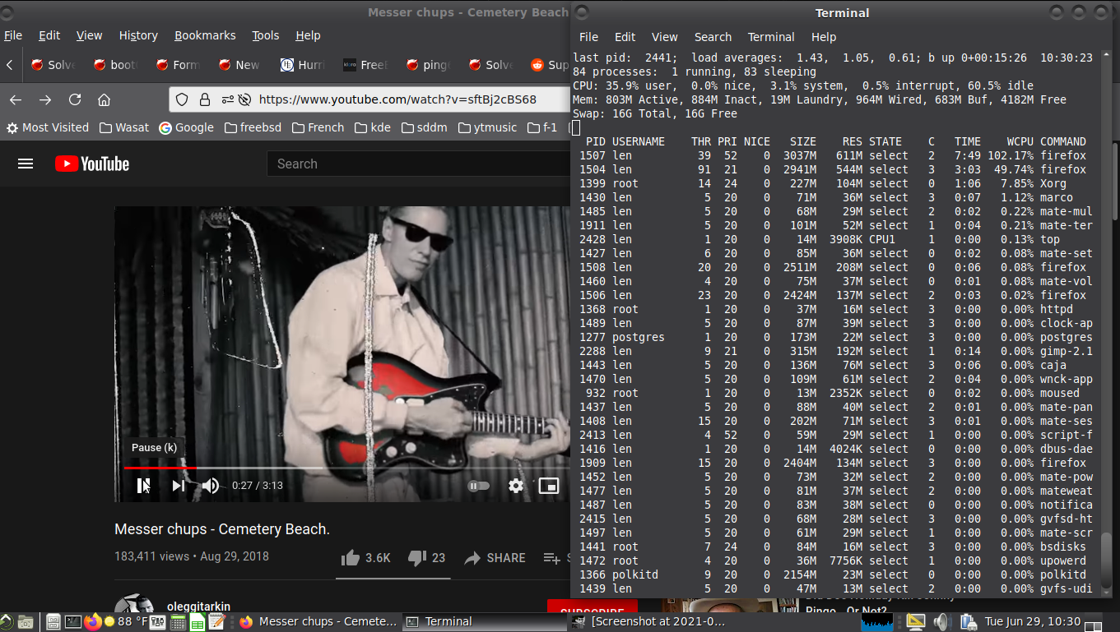
Task: Switch to the 'Free' Firefox tab
Action: (366, 65)
